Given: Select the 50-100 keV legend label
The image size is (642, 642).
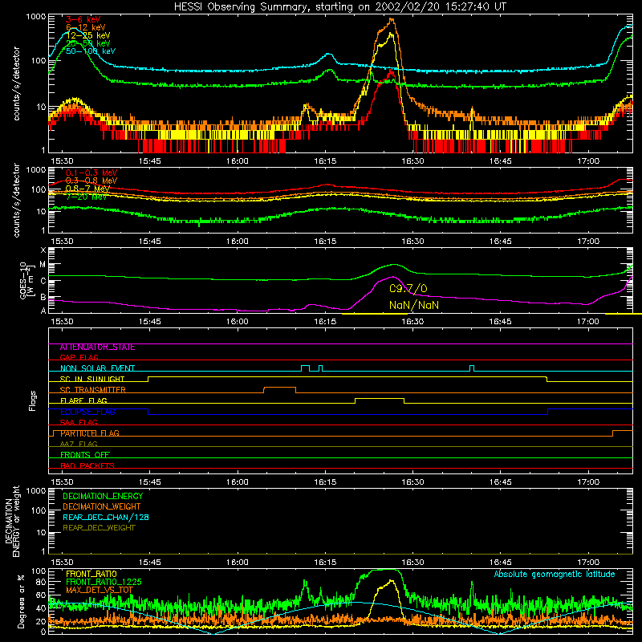Looking at the screenshot, I should tap(91, 51).
